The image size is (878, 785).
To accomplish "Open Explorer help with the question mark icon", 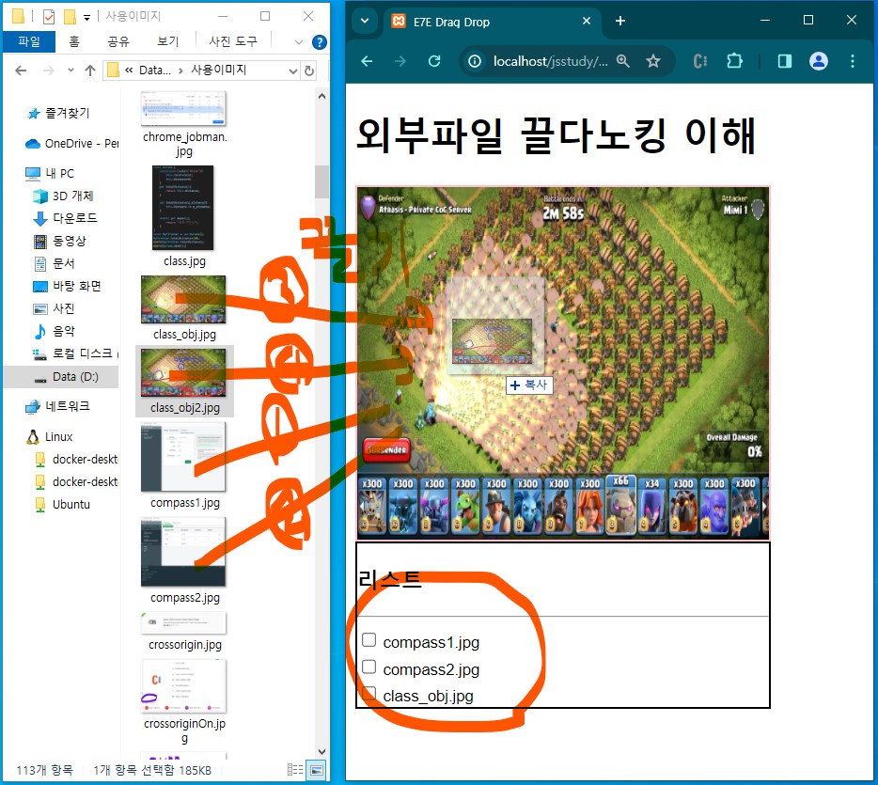I will (320, 42).
